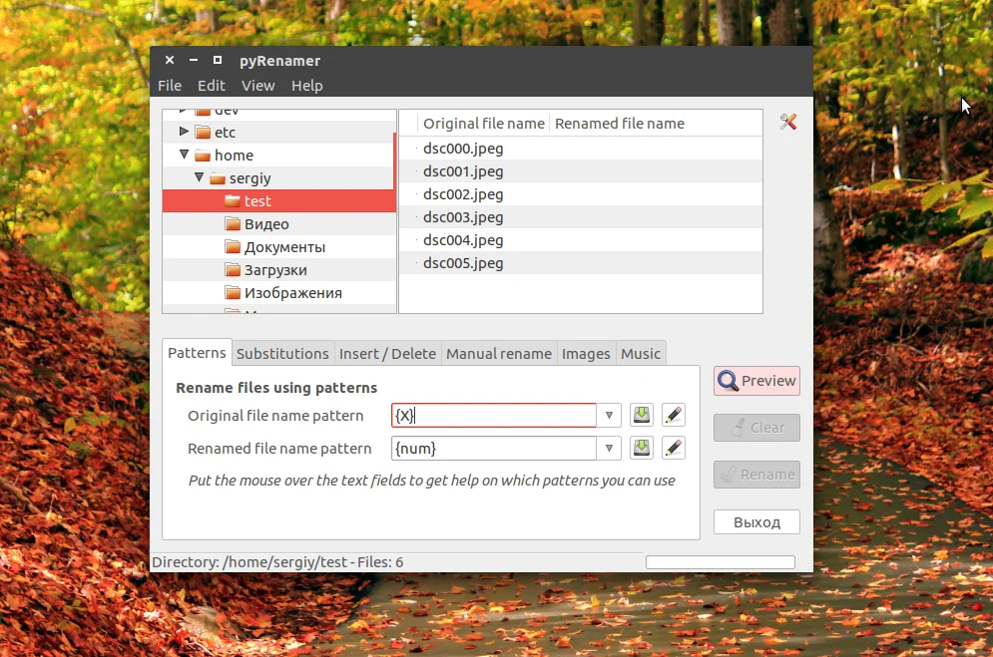Click the sergiy folder icon
Image resolution: width=993 pixels, height=657 pixels.
[218, 178]
